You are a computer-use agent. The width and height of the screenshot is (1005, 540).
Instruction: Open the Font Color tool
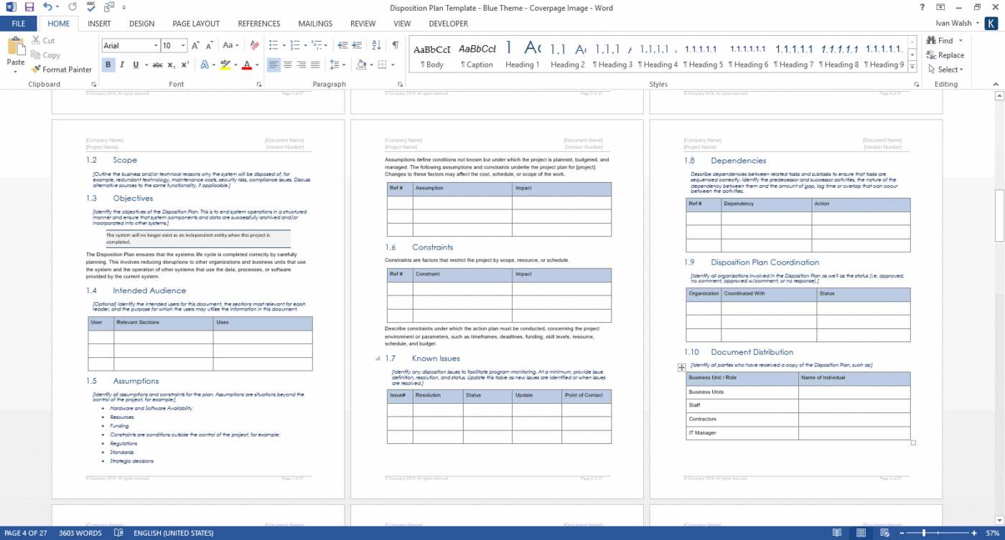click(248, 65)
